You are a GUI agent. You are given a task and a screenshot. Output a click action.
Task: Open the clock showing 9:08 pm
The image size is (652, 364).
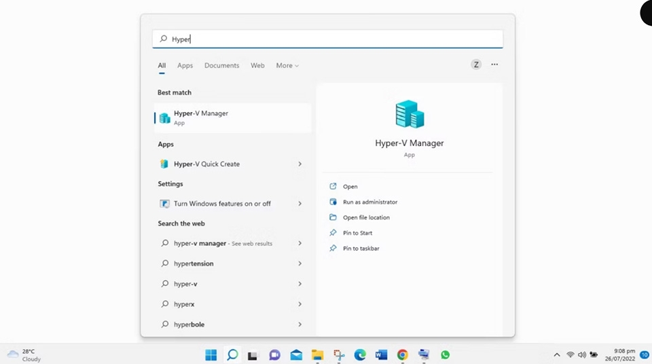coord(620,355)
